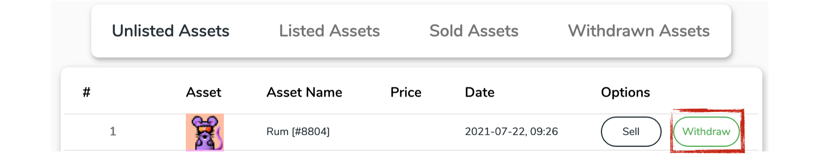Click the word Rum in asset name
Image resolution: width=821 pixels, height=157 pixels.
pyautogui.click(x=278, y=132)
